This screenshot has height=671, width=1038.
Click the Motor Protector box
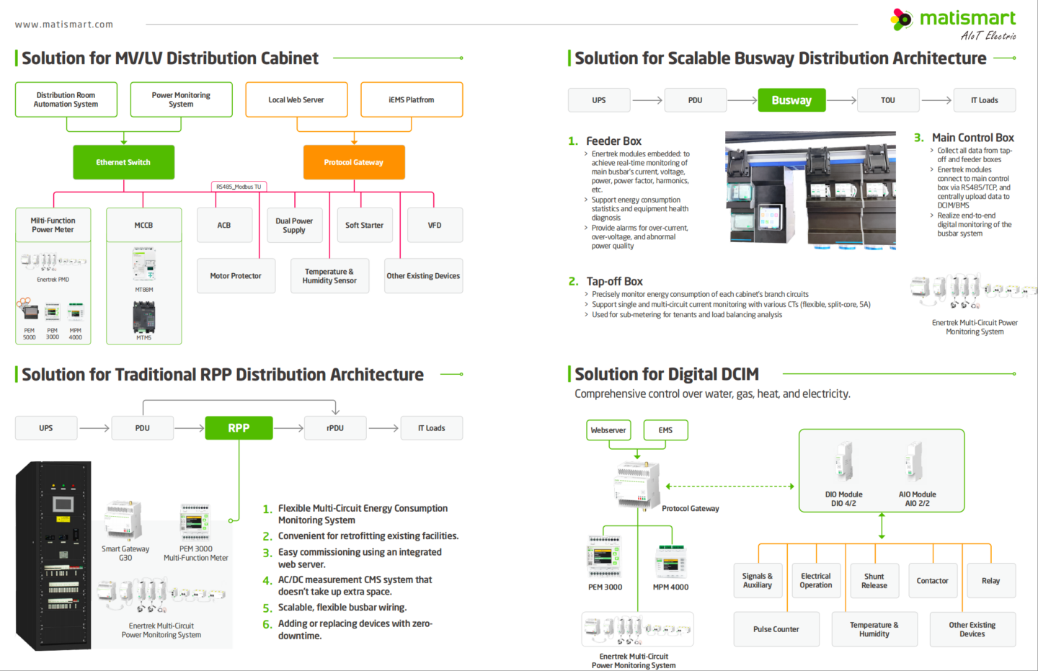click(x=236, y=276)
